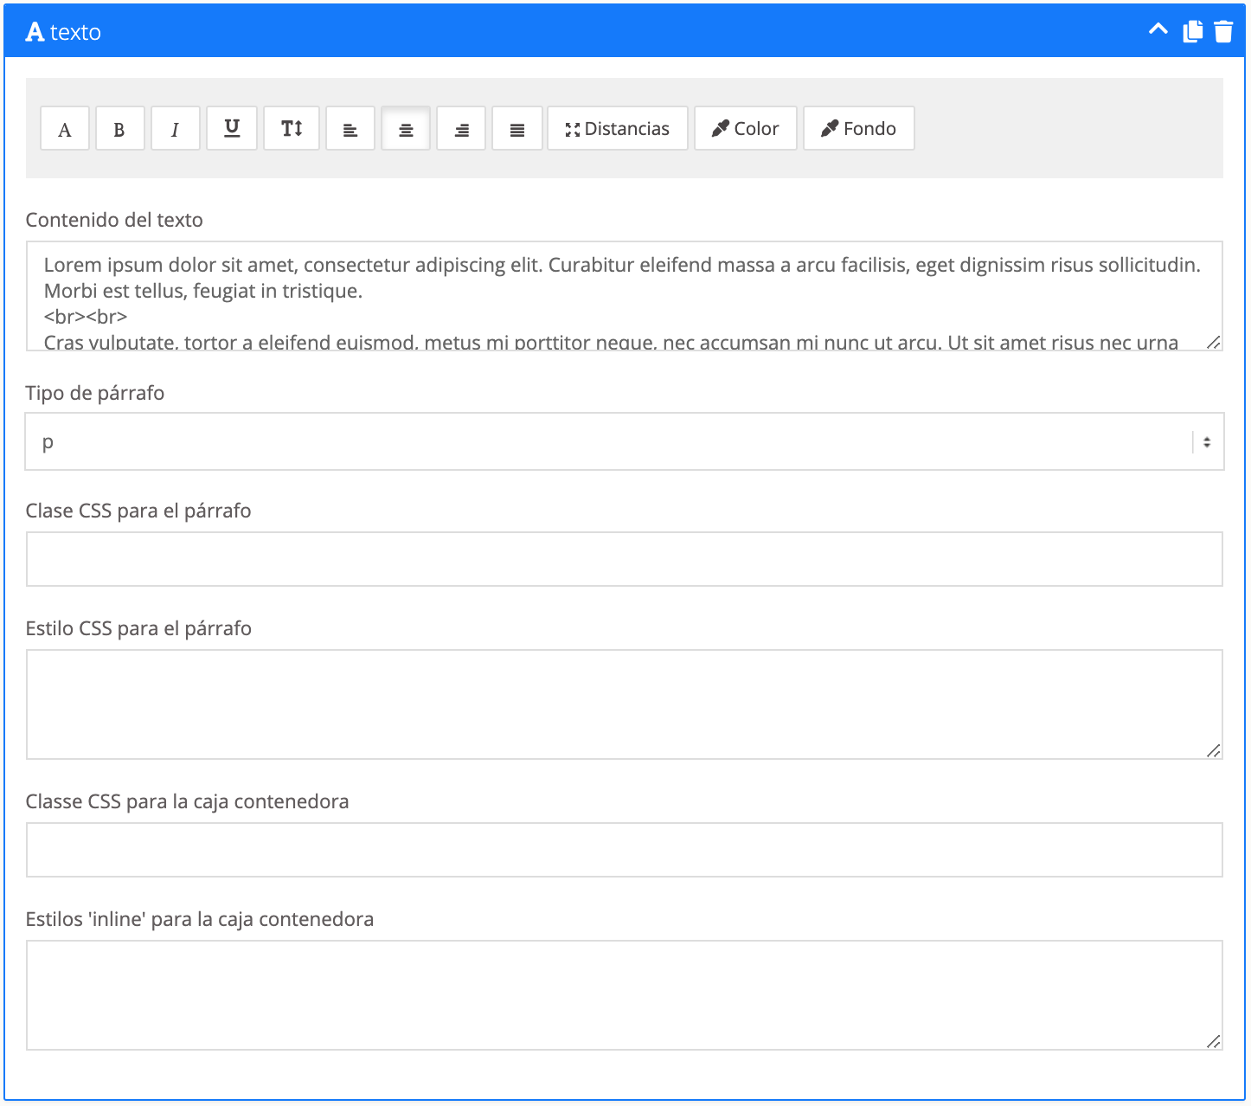Click inside the Contenido del texto textarea

pos(624,296)
